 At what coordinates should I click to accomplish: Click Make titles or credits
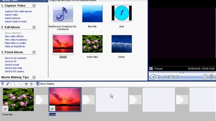(15, 43)
